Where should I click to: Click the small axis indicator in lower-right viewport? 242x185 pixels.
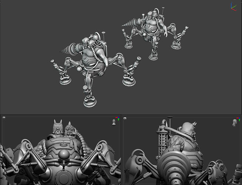point(238,119)
